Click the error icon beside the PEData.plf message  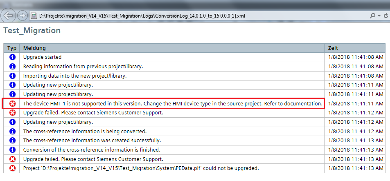[x=12, y=168]
